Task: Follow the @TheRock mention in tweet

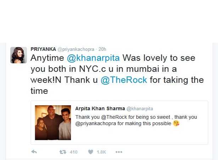Action: click(124, 80)
